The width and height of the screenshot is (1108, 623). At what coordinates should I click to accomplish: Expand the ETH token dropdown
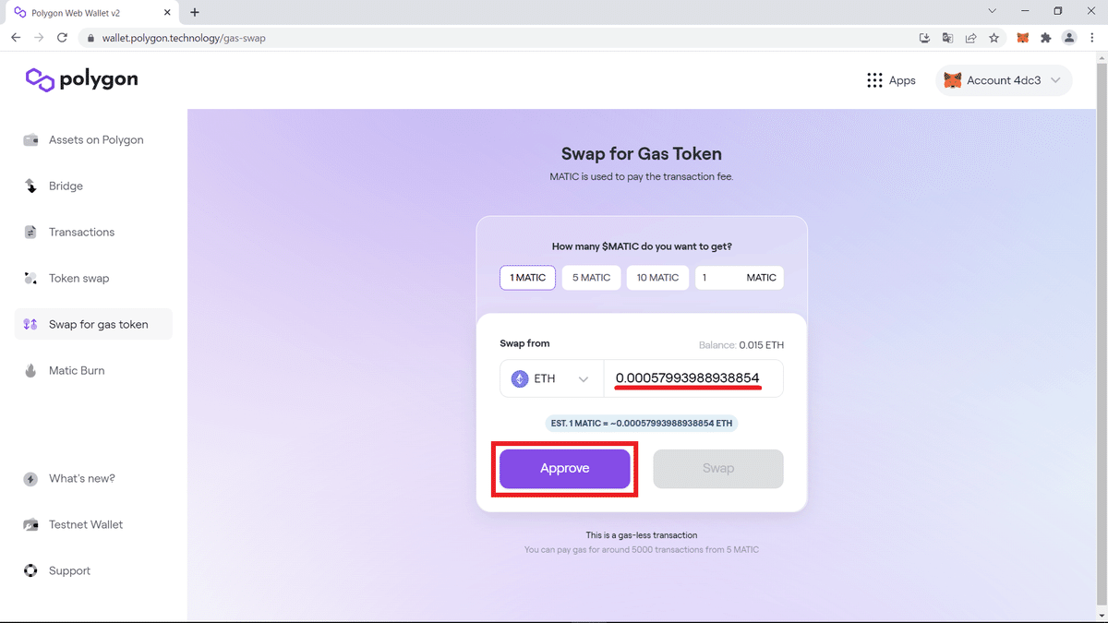tap(551, 378)
